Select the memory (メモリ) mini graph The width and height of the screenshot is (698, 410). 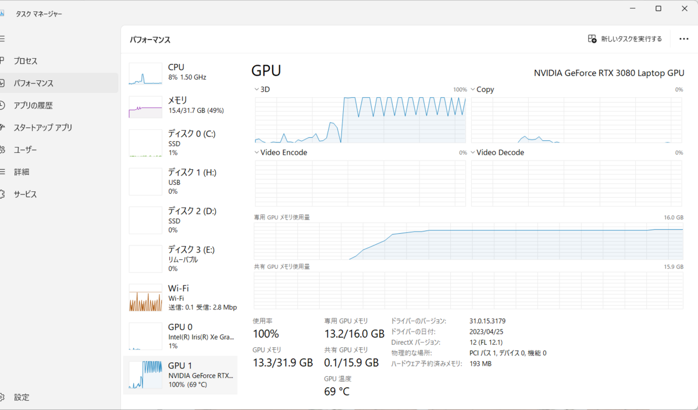[145, 107]
